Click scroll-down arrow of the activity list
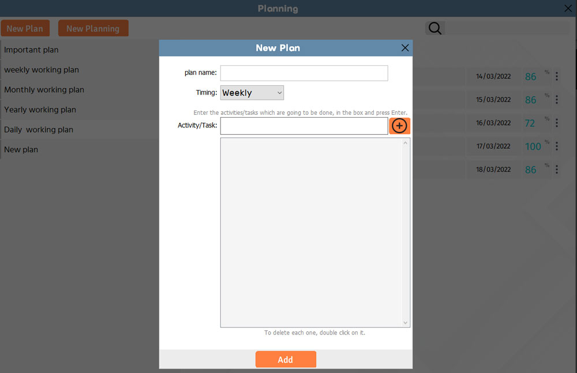Screen dimensions: 577x373 click(406, 323)
